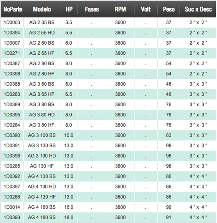The height and width of the screenshot is (223, 217).
Task: Click model AG 130 HF
Action: point(42,166)
